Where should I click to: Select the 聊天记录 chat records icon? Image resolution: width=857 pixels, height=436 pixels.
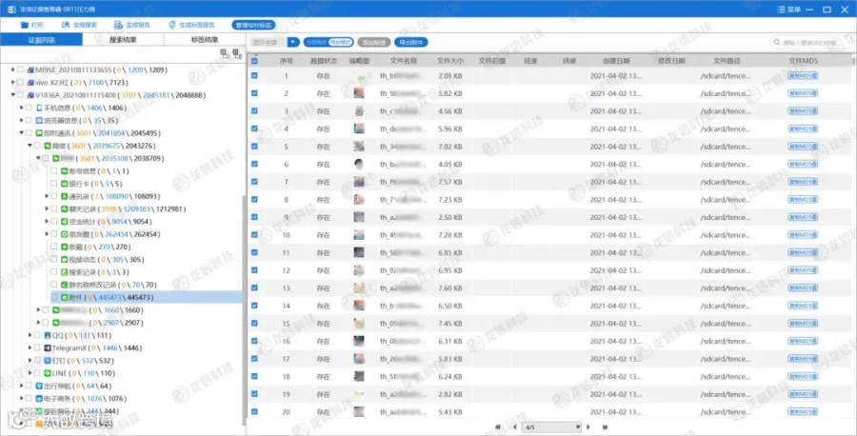tap(64, 208)
